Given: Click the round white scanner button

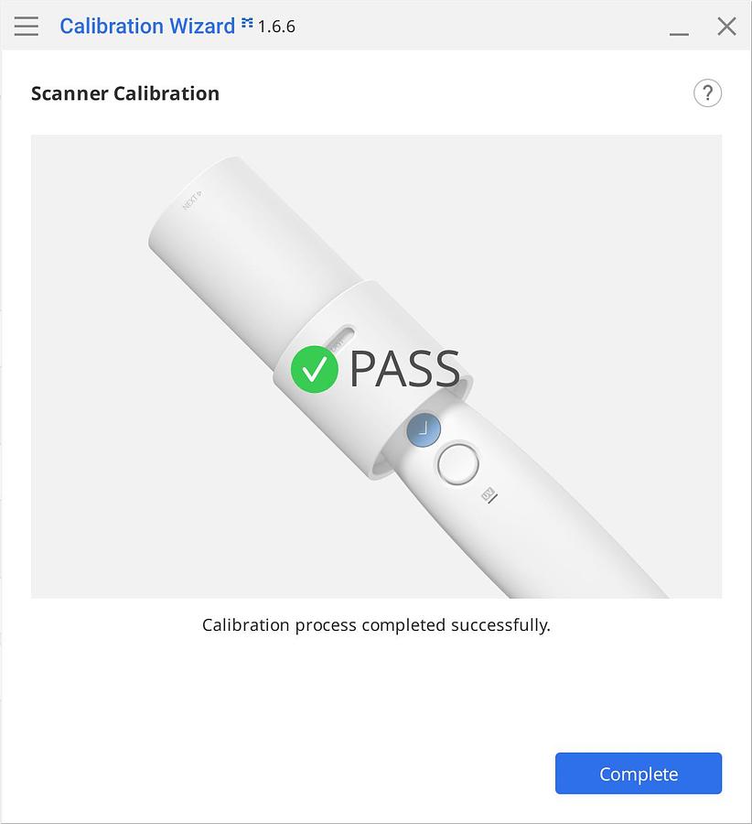Looking at the screenshot, I should tap(457, 463).
